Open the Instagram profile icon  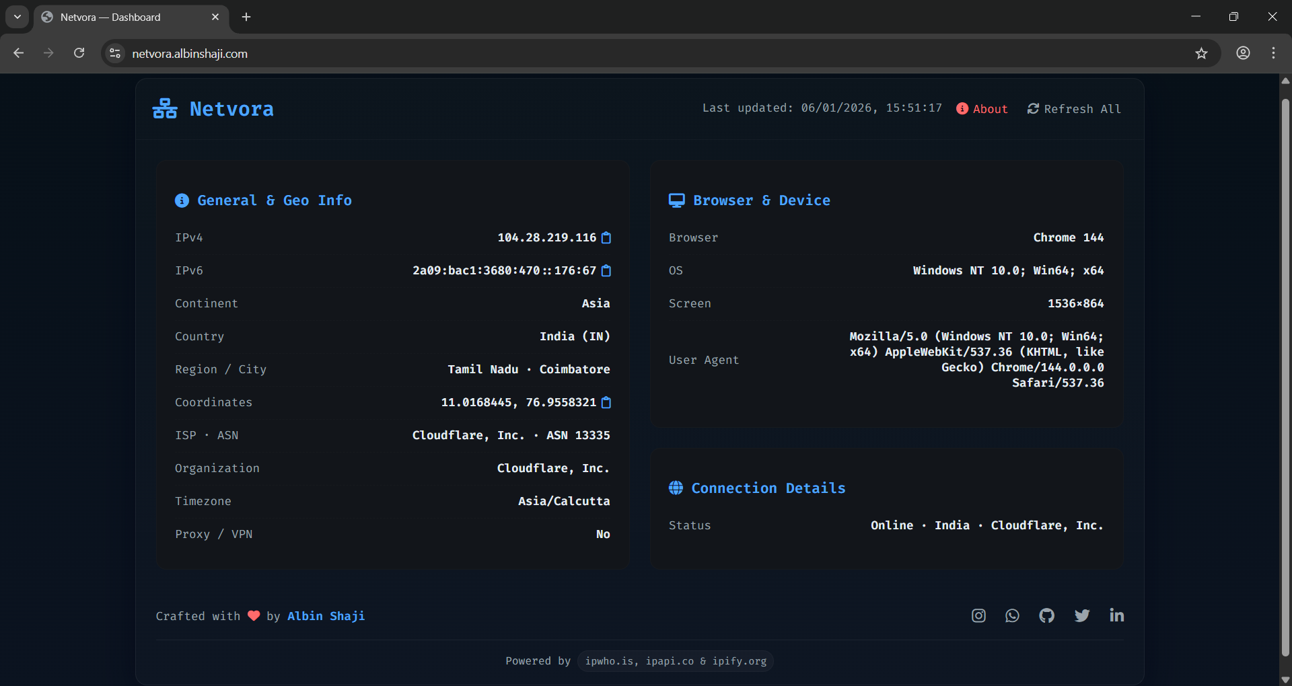978,615
